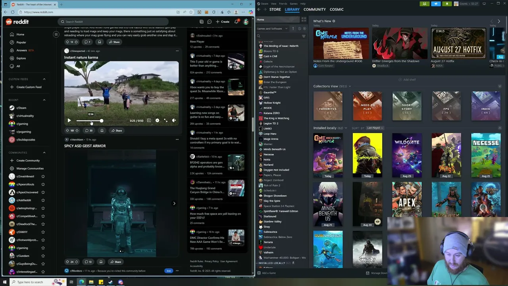Click the Reddit Create button

click(223, 21)
